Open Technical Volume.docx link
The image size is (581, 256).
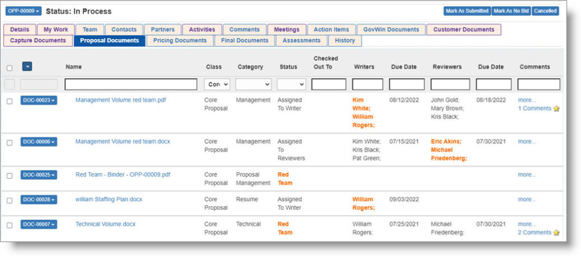coord(106,224)
